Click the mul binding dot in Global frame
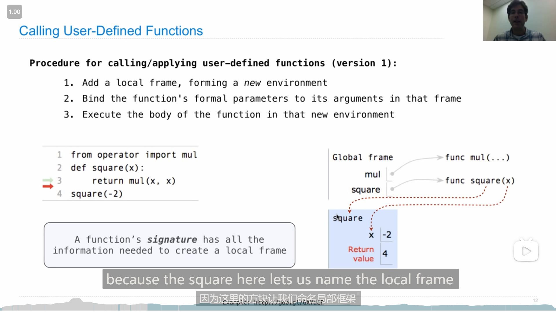The image size is (556, 312). (392, 174)
